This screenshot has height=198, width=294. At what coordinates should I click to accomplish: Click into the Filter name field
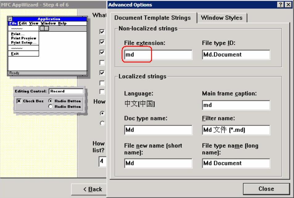coord(236,130)
